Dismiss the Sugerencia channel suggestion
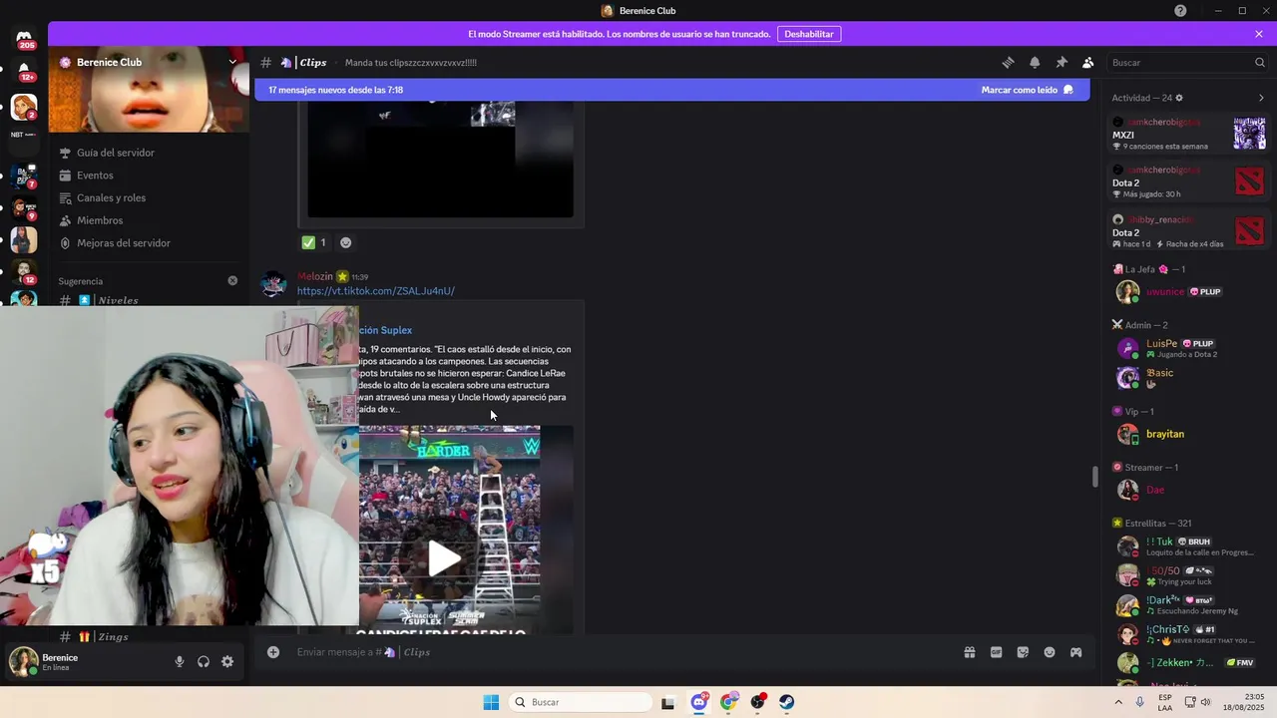The width and height of the screenshot is (1277, 718). [232, 281]
